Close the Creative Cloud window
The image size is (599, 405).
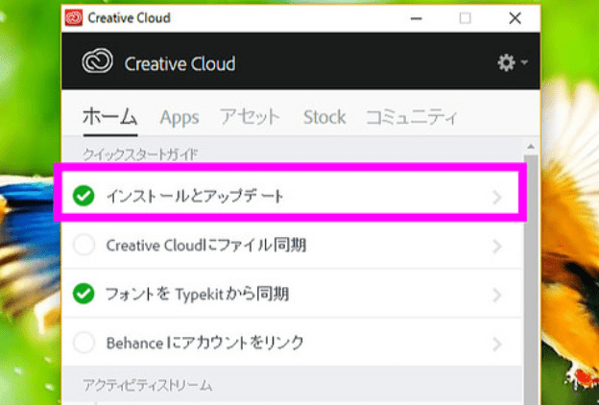click(x=515, y=17)
